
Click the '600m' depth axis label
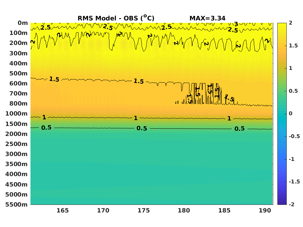click(19, 83)
